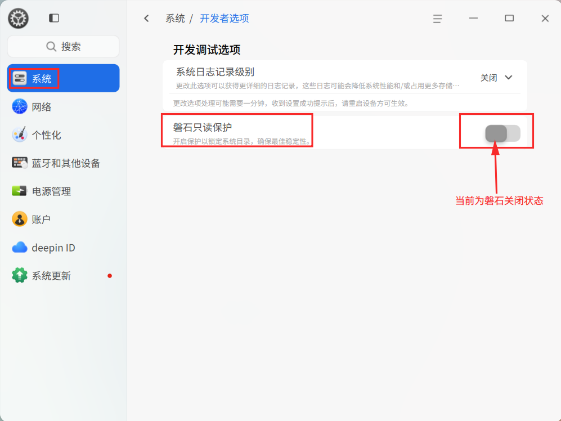Image resolution: width=561 pixels, height=421 pixels.
Task: Go to 系统 via the breadcrumb link
Action: click(175, 19)
